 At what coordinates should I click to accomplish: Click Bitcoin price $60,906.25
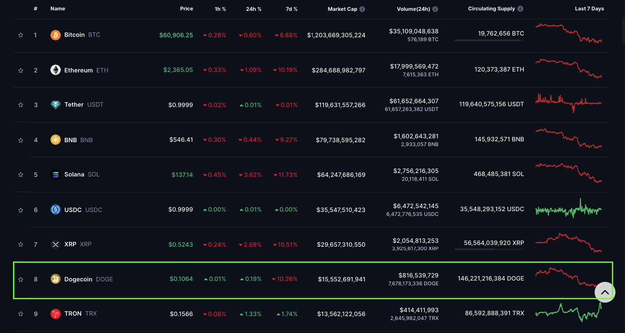176,35
